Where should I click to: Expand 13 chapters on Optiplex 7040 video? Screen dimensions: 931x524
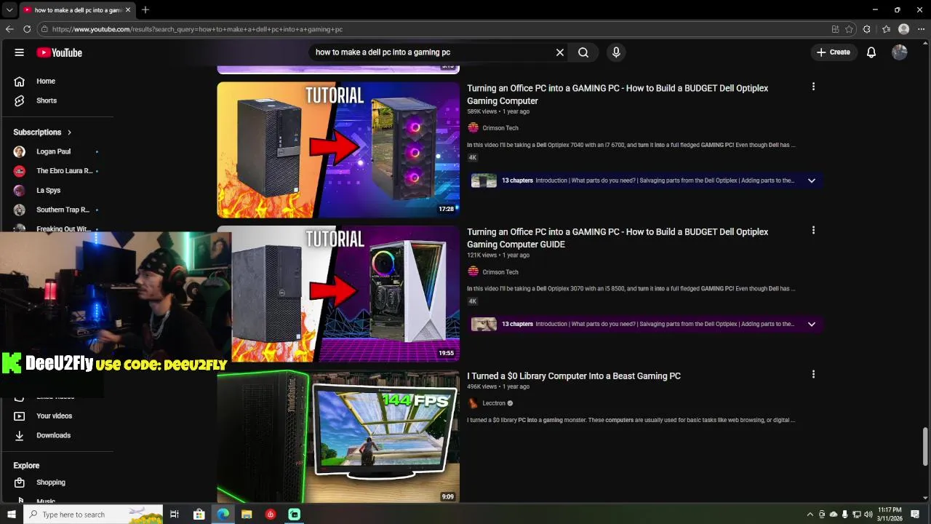812,180
